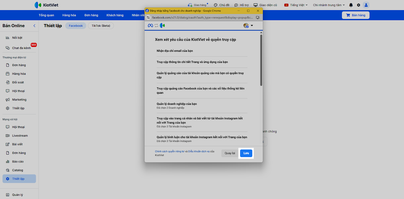This screenshot has width=404, height=199.
Task: Maximize the Facebook login popup window
Action: click(x=248, y=11)
